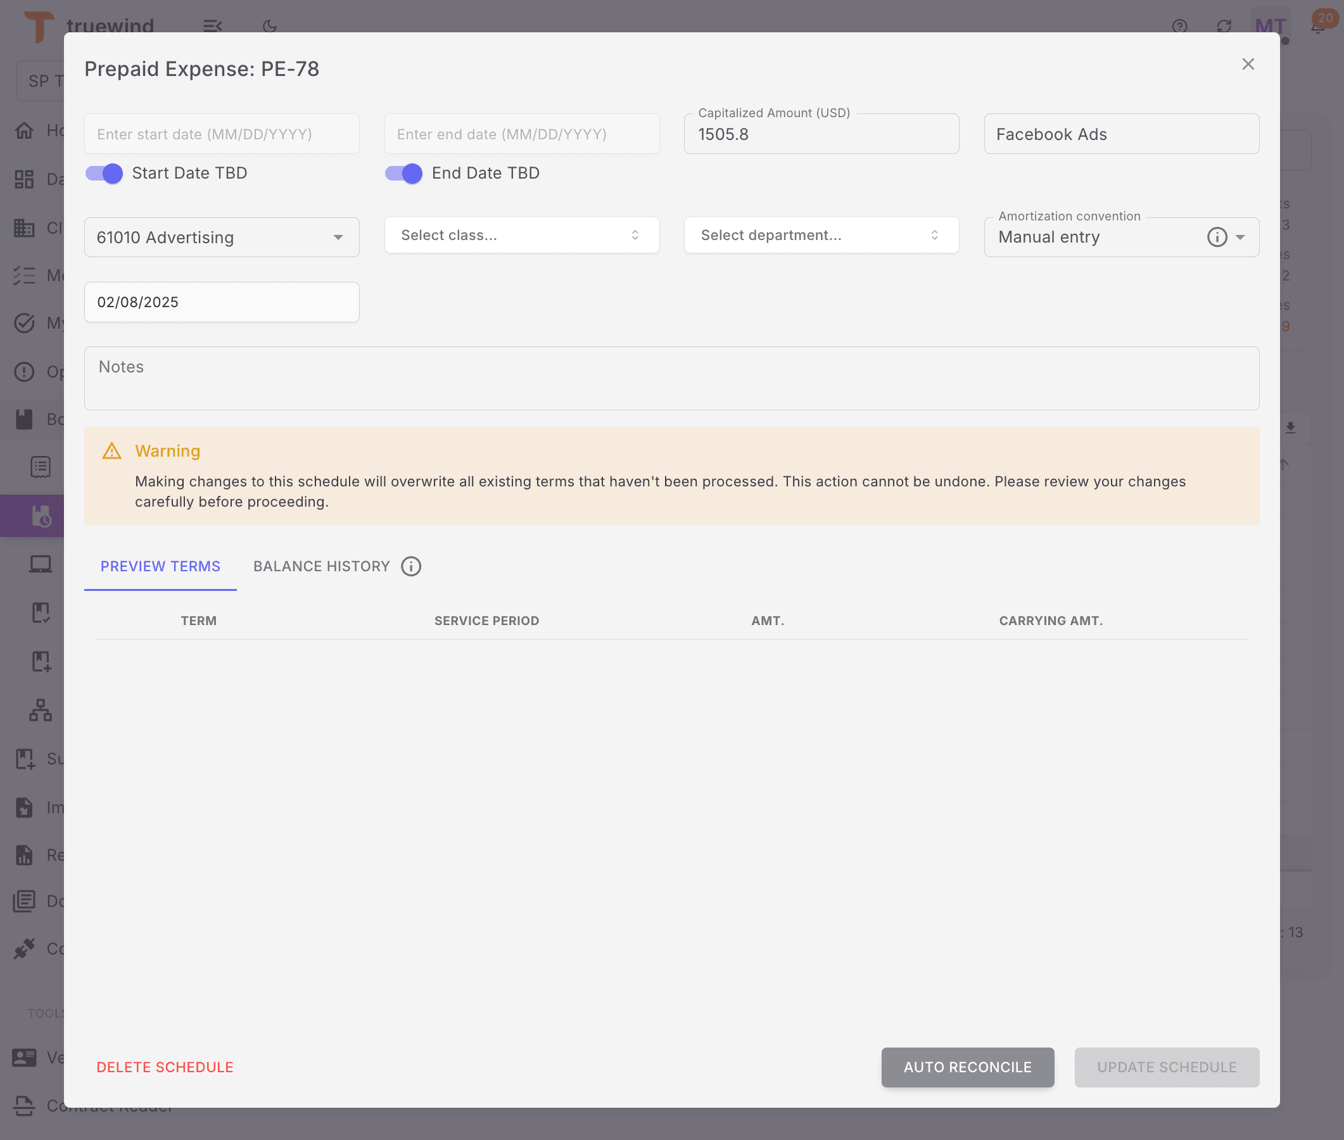
Task: Click the MT user avatar in the header
Action: (x=1271, y=27)
